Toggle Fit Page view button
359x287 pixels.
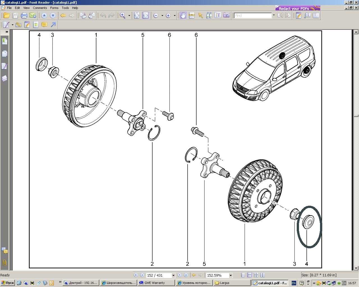(137, 16)
